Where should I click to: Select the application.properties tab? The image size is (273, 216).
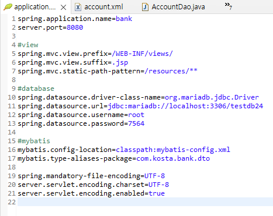(35, 7)
